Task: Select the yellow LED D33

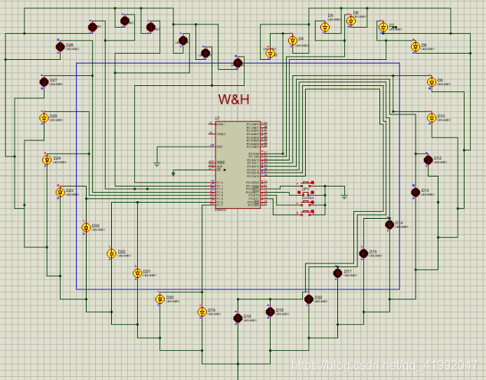Action: (86, 227)
